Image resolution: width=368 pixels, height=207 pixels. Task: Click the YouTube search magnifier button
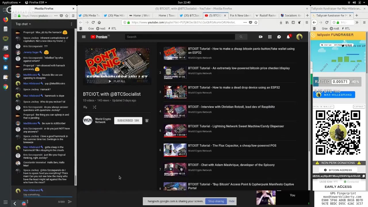tap(241, 37)
